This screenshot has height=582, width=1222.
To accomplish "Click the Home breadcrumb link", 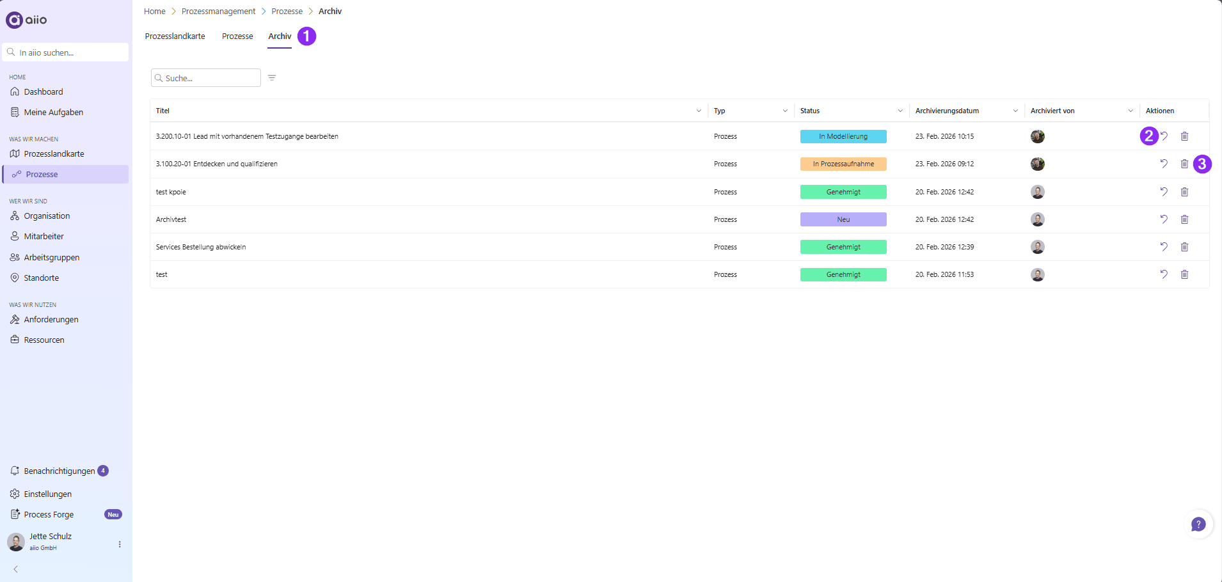I will point(155,12).
